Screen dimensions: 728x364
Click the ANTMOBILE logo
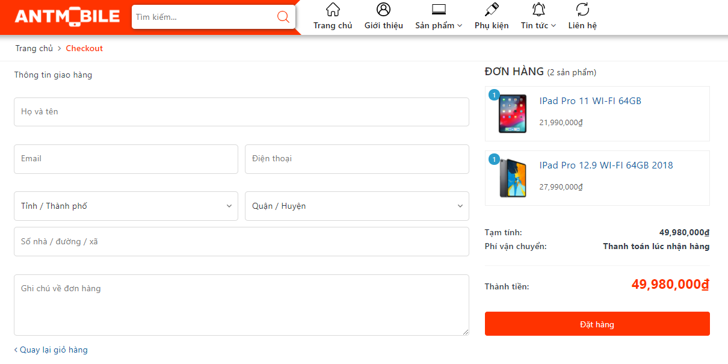[x=67, y=17]
